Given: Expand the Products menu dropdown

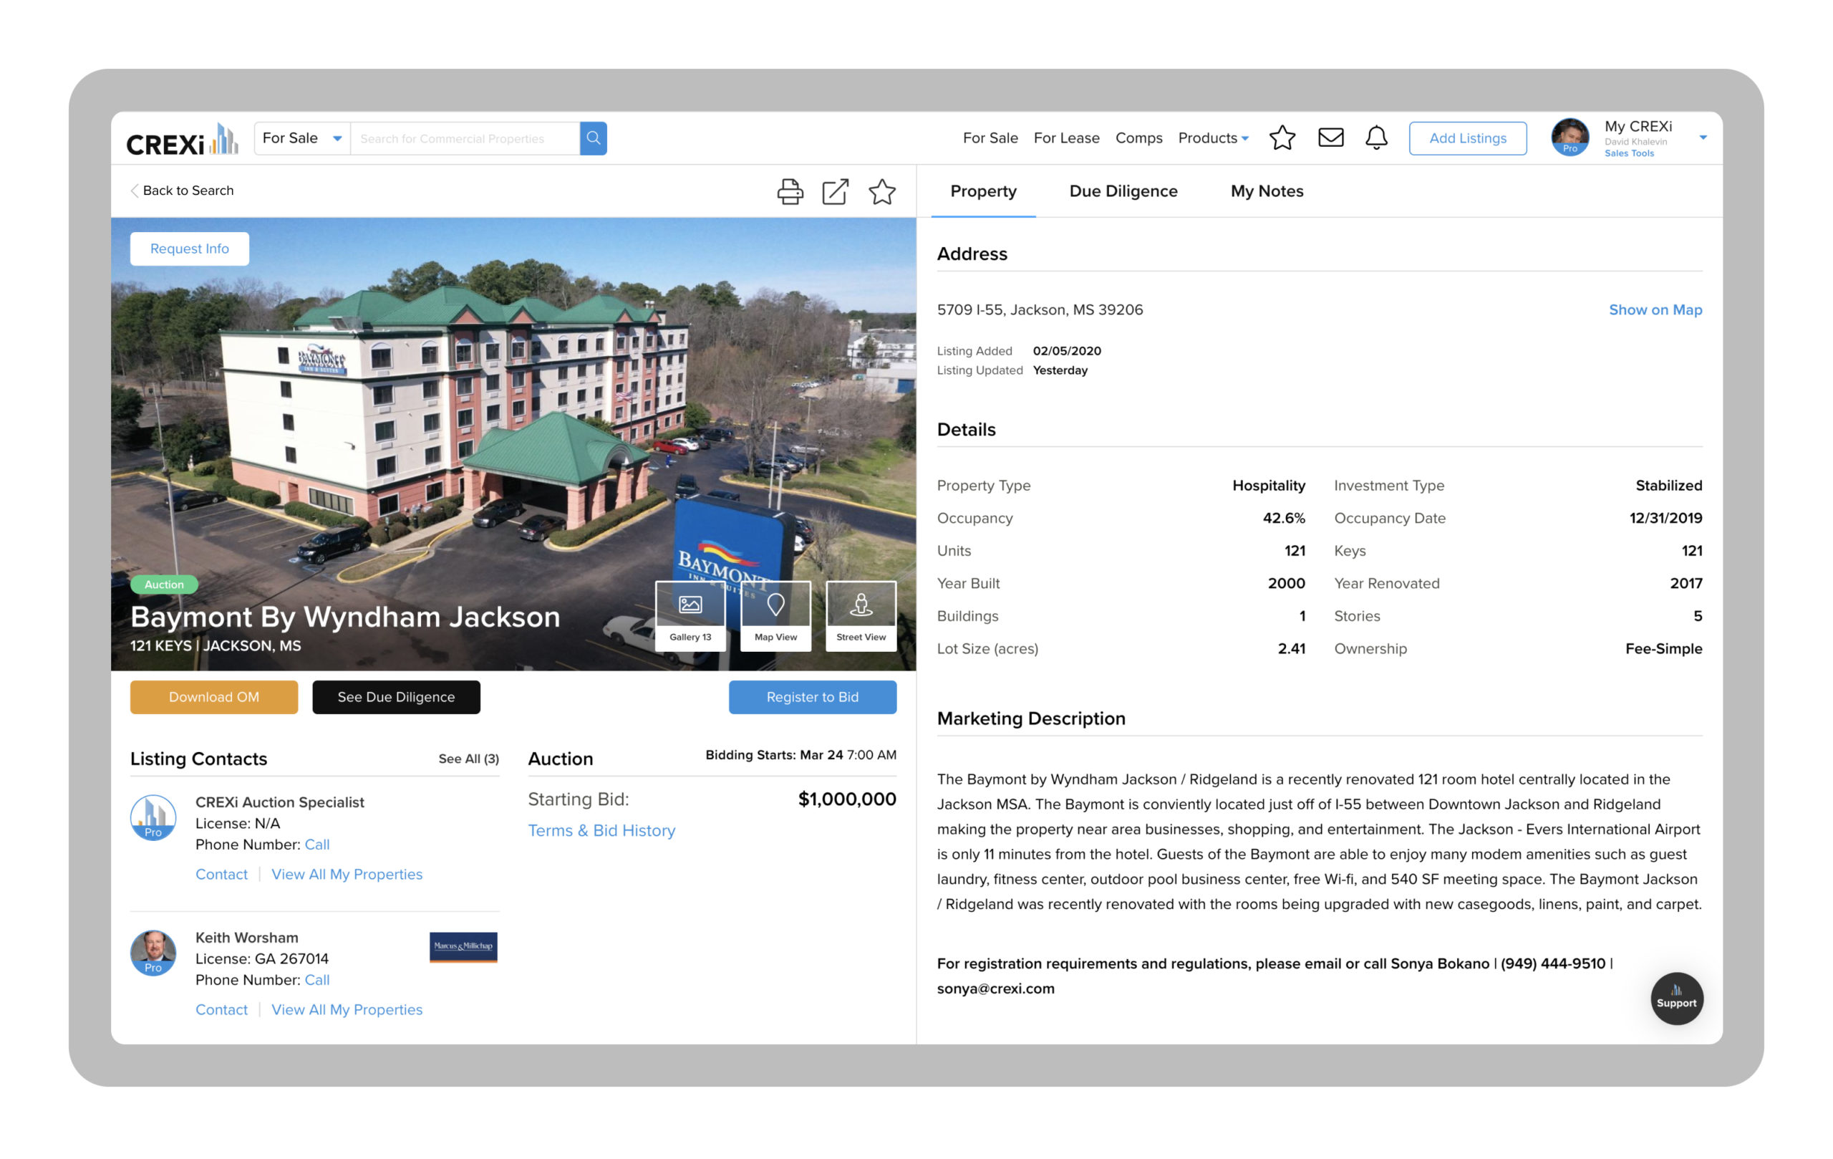Looking at the screenshot, I should pos(1213,138).
